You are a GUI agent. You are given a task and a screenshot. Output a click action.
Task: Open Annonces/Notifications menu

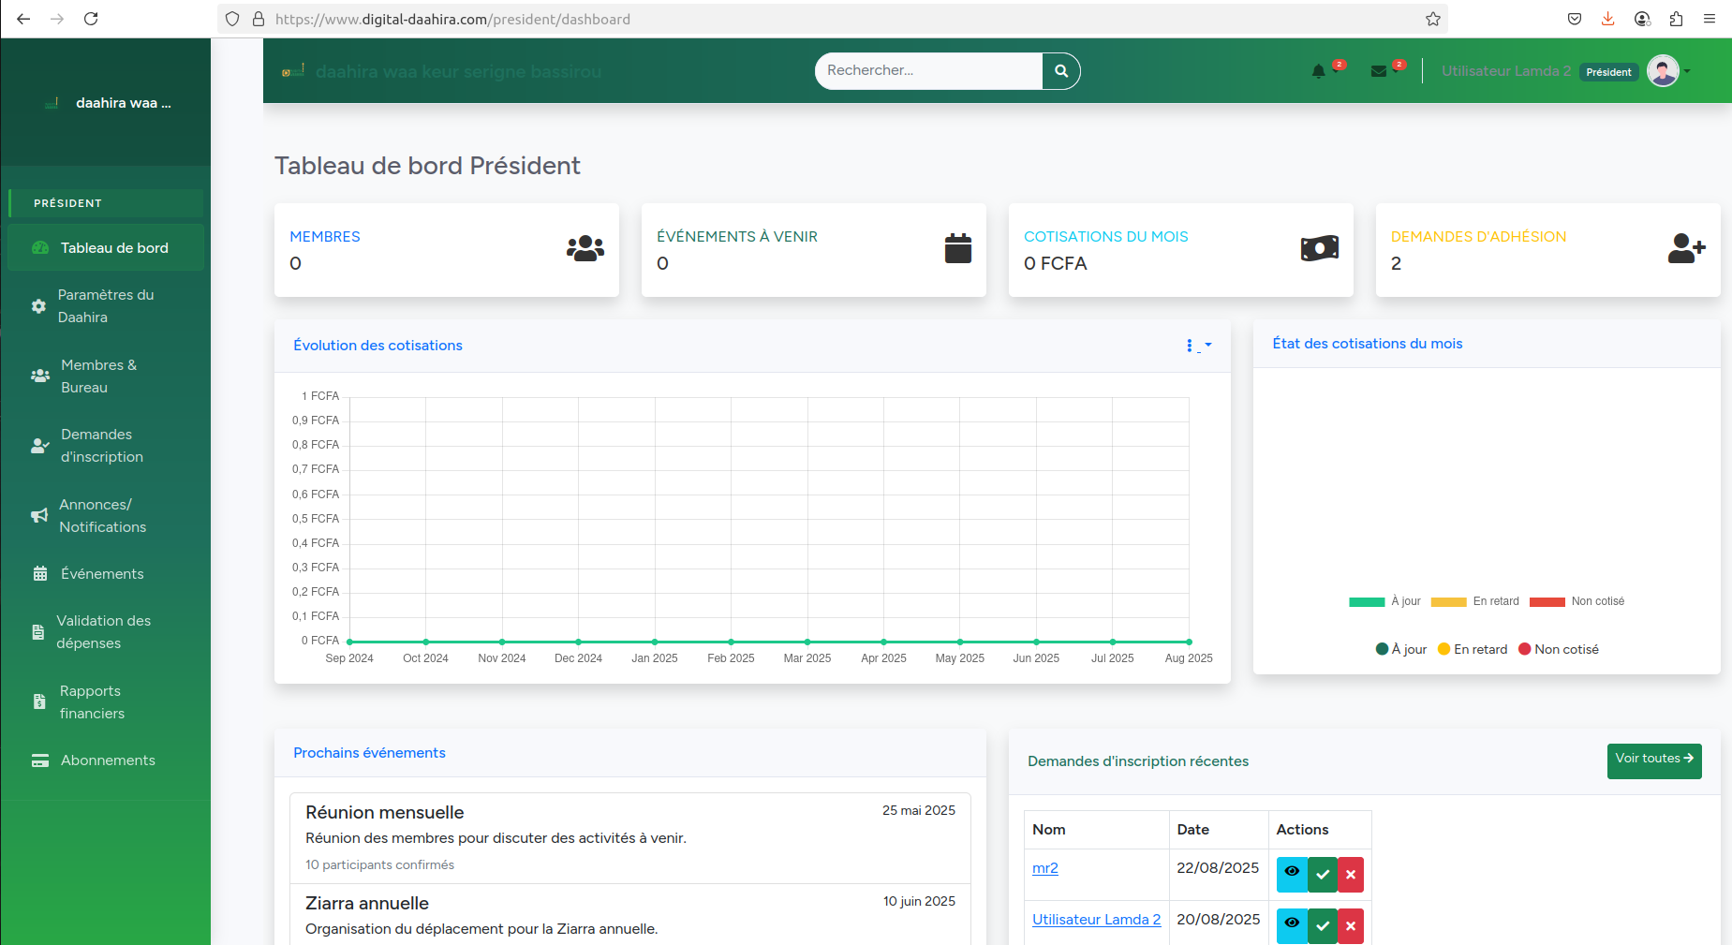point(106,516)
